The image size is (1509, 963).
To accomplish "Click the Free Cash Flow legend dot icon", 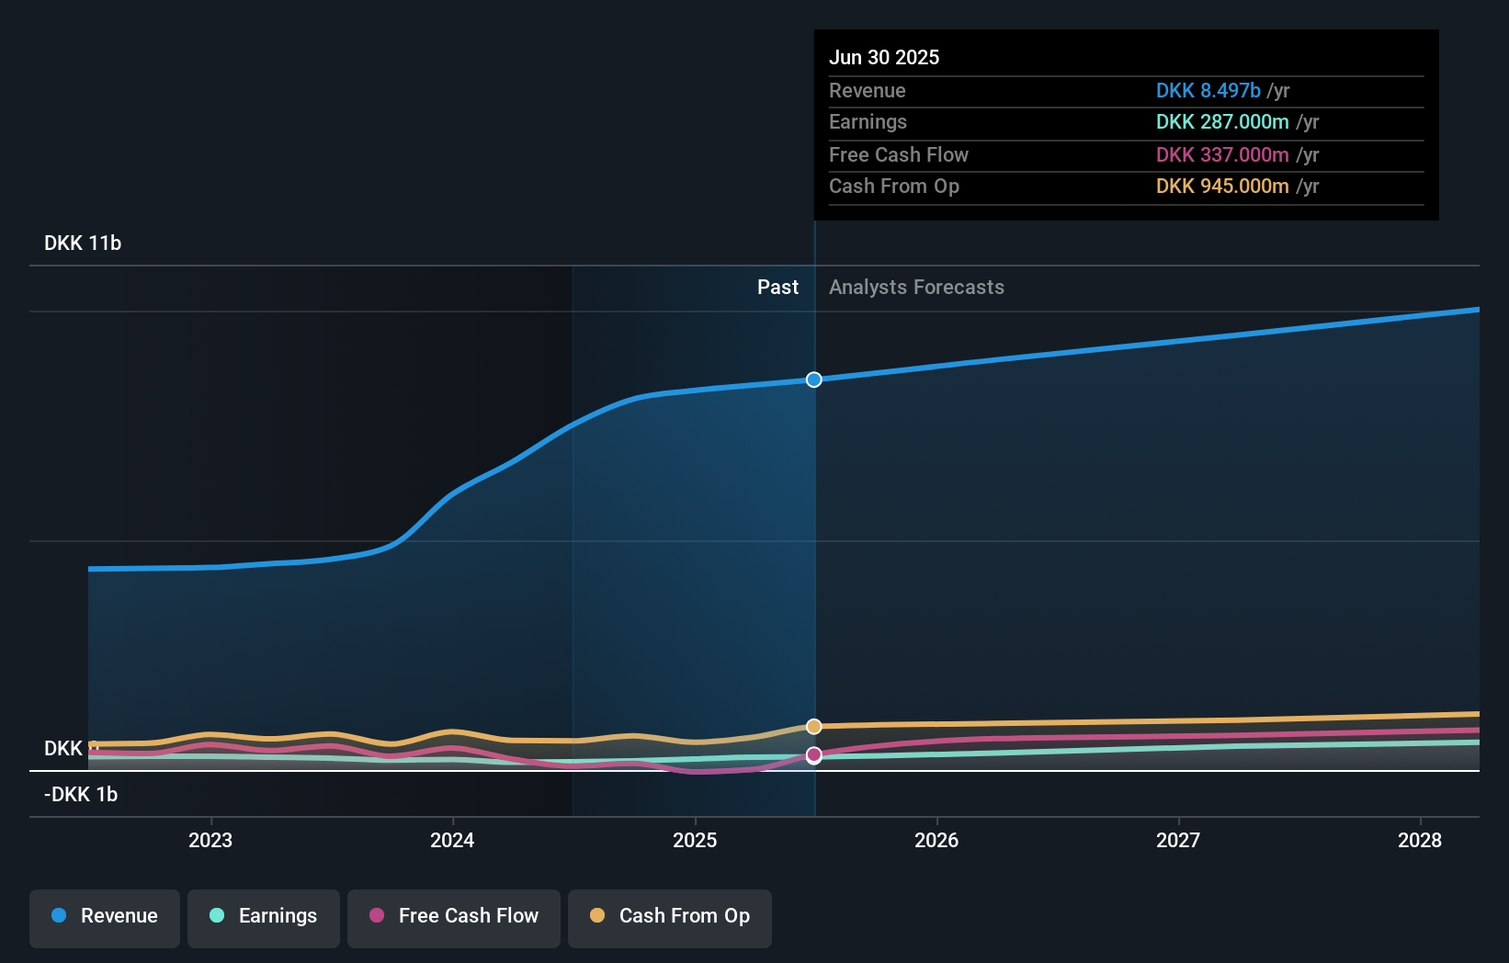I will tap(379, 916).
